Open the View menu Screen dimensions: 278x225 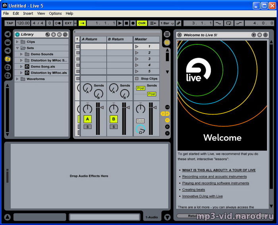pos(41,13)
